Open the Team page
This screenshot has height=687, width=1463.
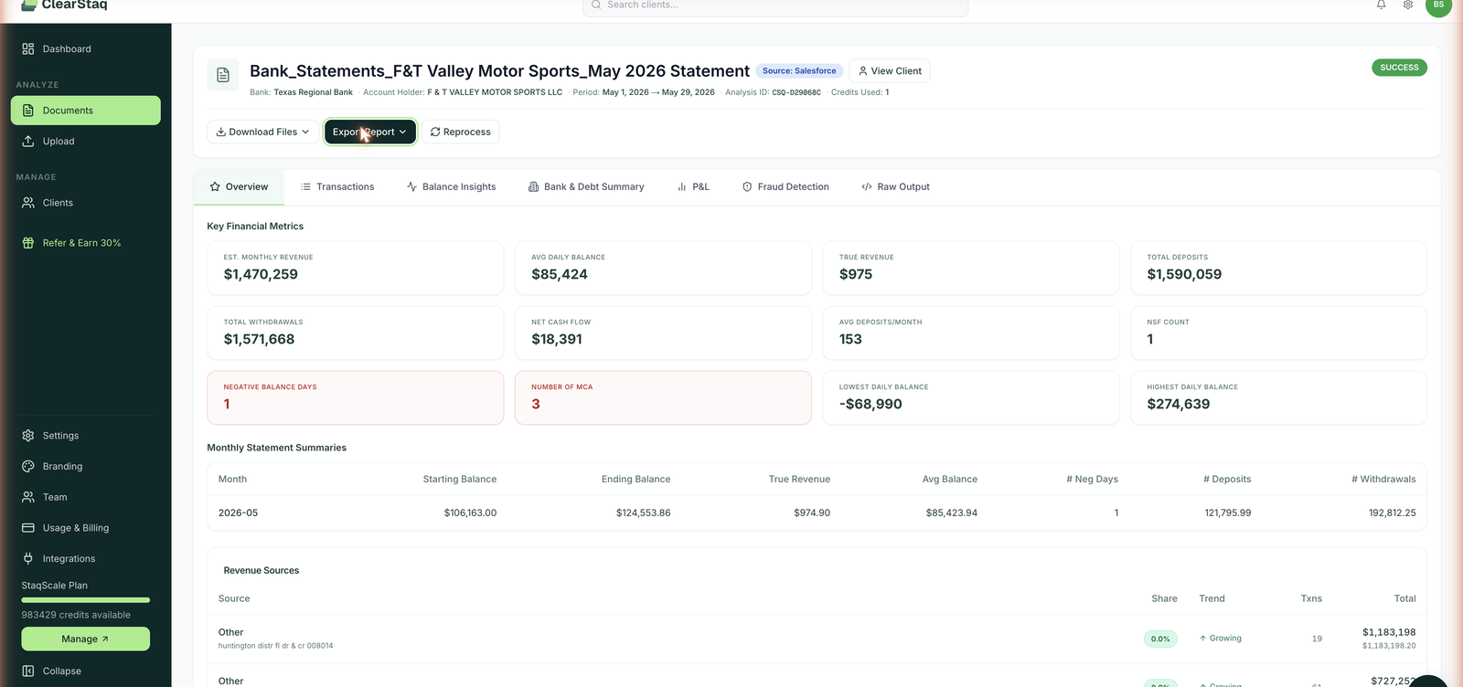pyautogui.click(x=85, y=498)
